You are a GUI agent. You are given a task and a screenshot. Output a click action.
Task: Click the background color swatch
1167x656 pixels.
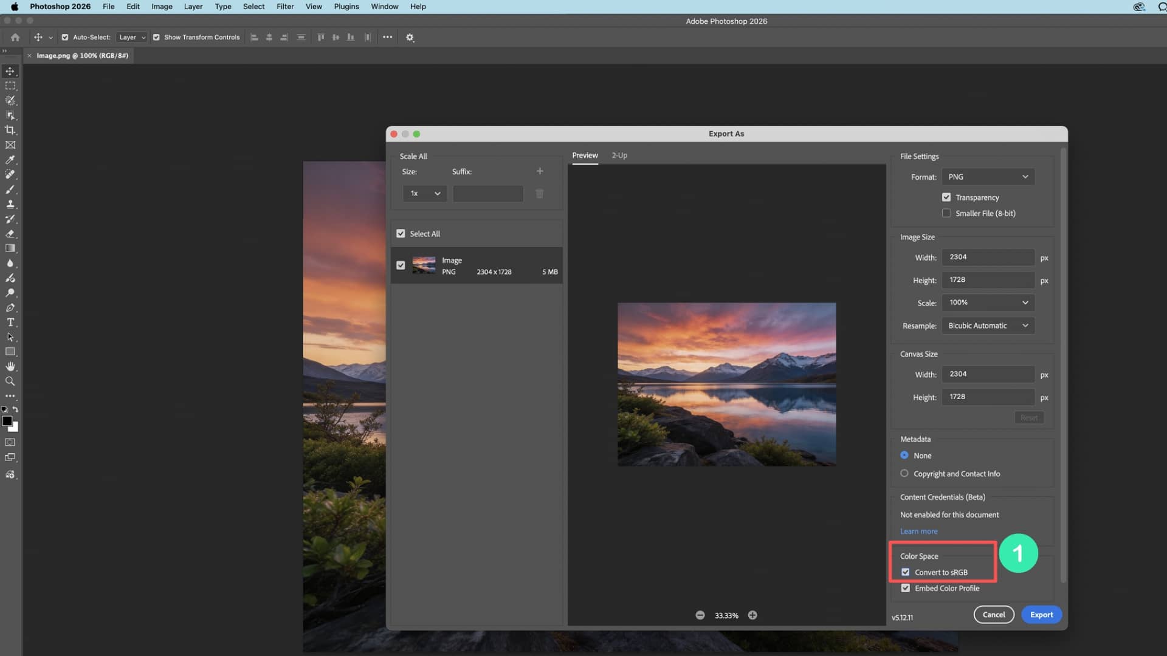pyautogui.click(x=15, y=428)
